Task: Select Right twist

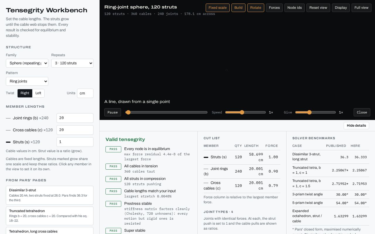Action: click(x=25, y=93)
